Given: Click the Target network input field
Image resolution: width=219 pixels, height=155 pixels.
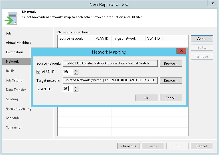Looking at the screenshot, I should coord(110,81).
